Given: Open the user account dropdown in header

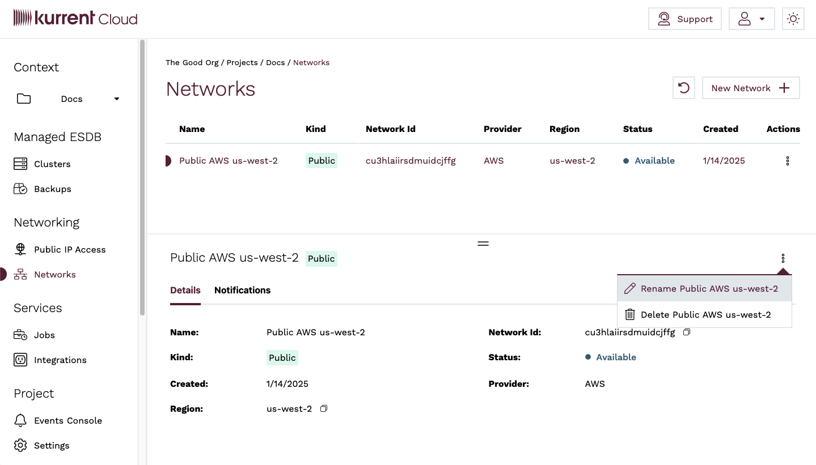Looking at the screenshot, I should point(751,18).
